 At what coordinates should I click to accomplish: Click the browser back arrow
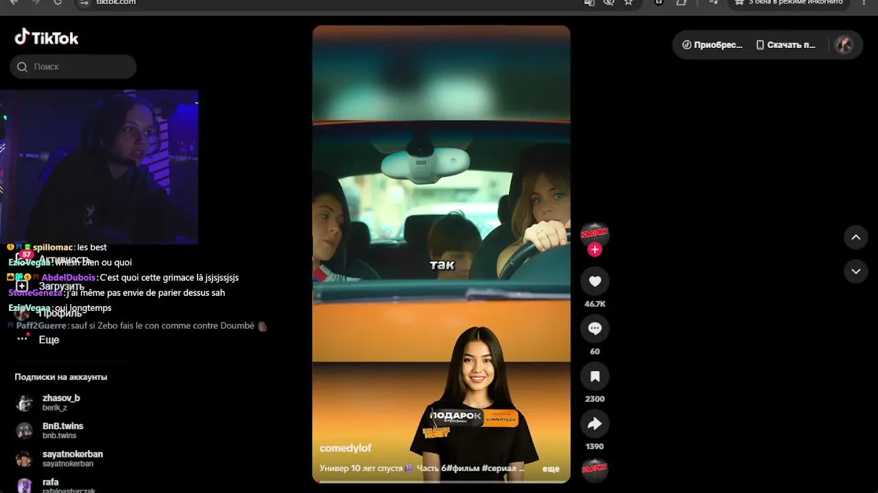14,2
